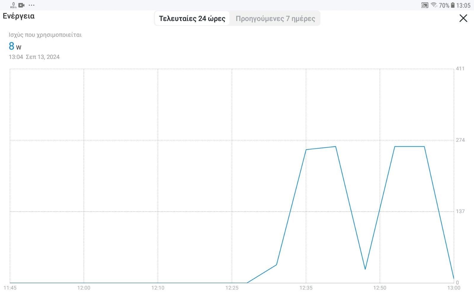This screenshot has height=296, width=474.
Task: Tap the 411 maximum axis label
Action: (x=460, y=69)
